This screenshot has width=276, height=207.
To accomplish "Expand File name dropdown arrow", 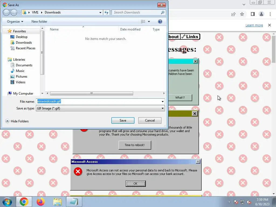I will (163, 102).
